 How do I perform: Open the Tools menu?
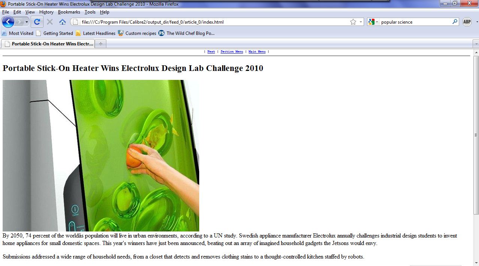point(90,12)
